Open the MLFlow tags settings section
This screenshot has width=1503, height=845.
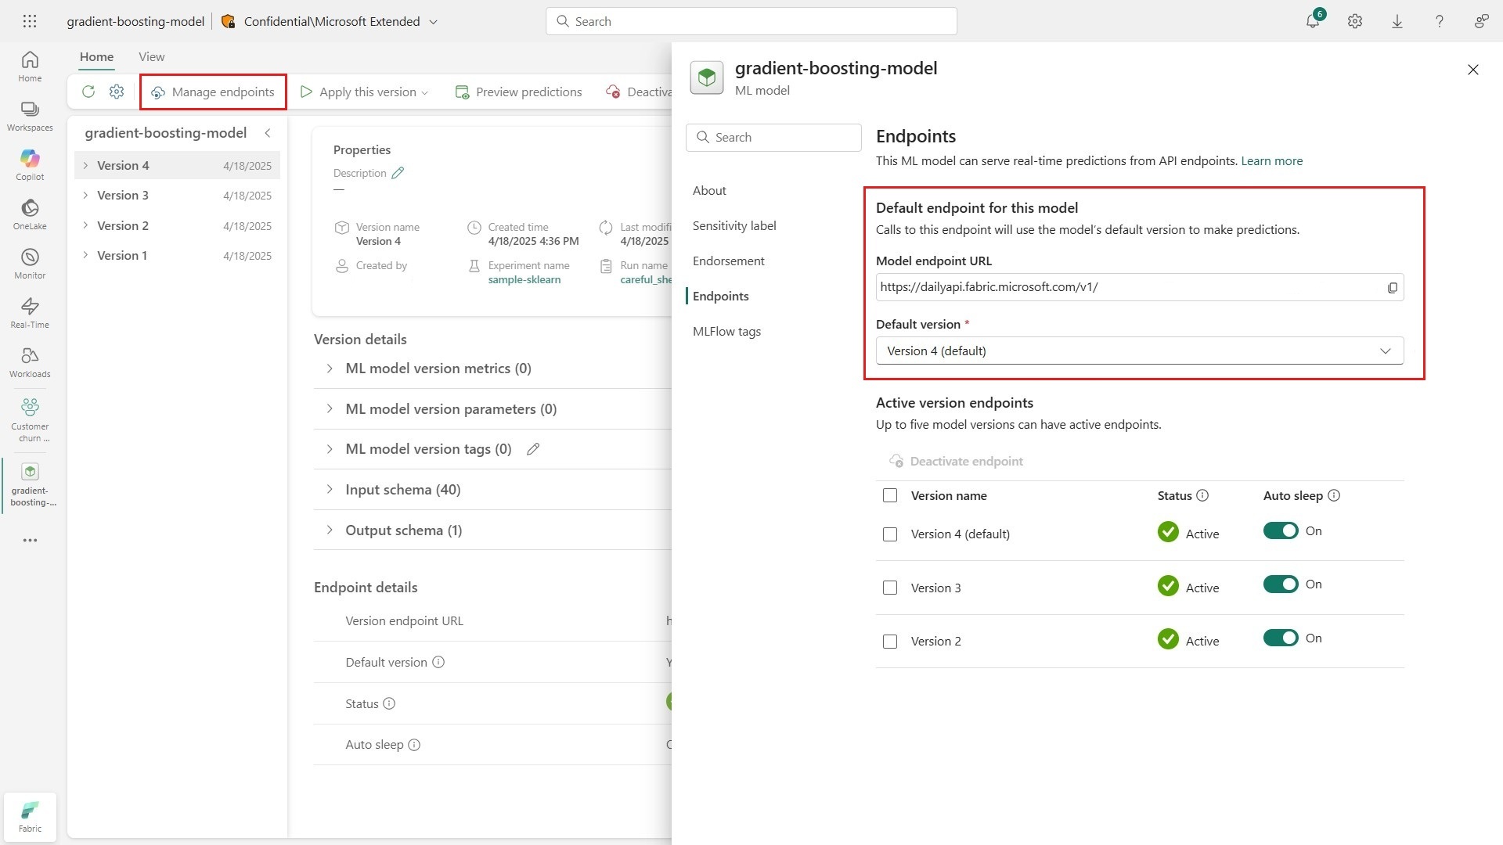(x=726, y=331)
